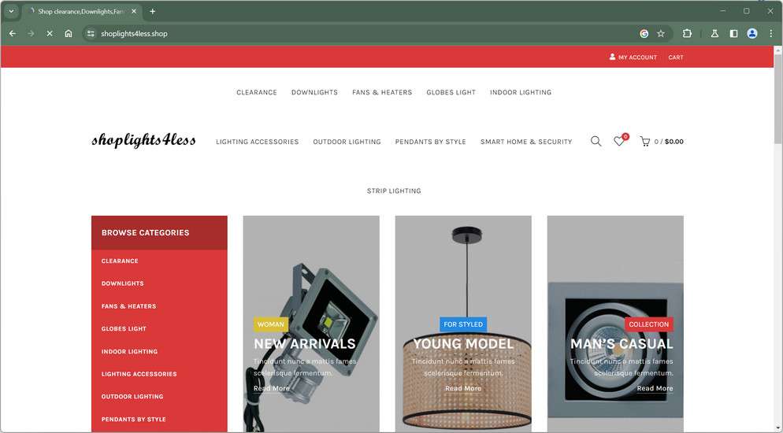Expand the tab search dropdown arrow

[11, 11]
